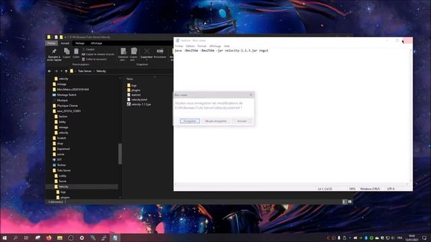The width and height of the screenshot is (431, 242).
Task: Open Notepad's Format menu
Action: click(202, 46)
